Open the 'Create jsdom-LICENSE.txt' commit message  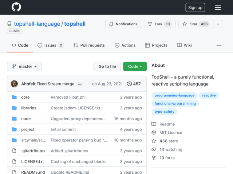point(75,108)
